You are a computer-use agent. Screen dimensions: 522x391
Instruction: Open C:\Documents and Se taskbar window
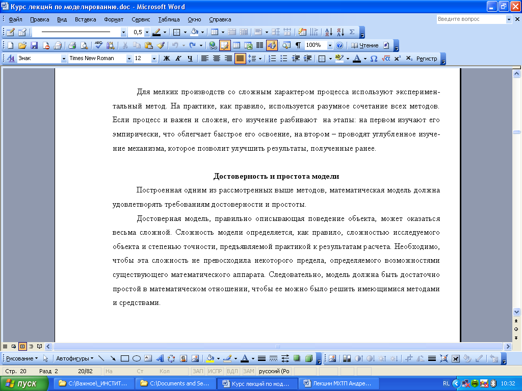(175, 383)
